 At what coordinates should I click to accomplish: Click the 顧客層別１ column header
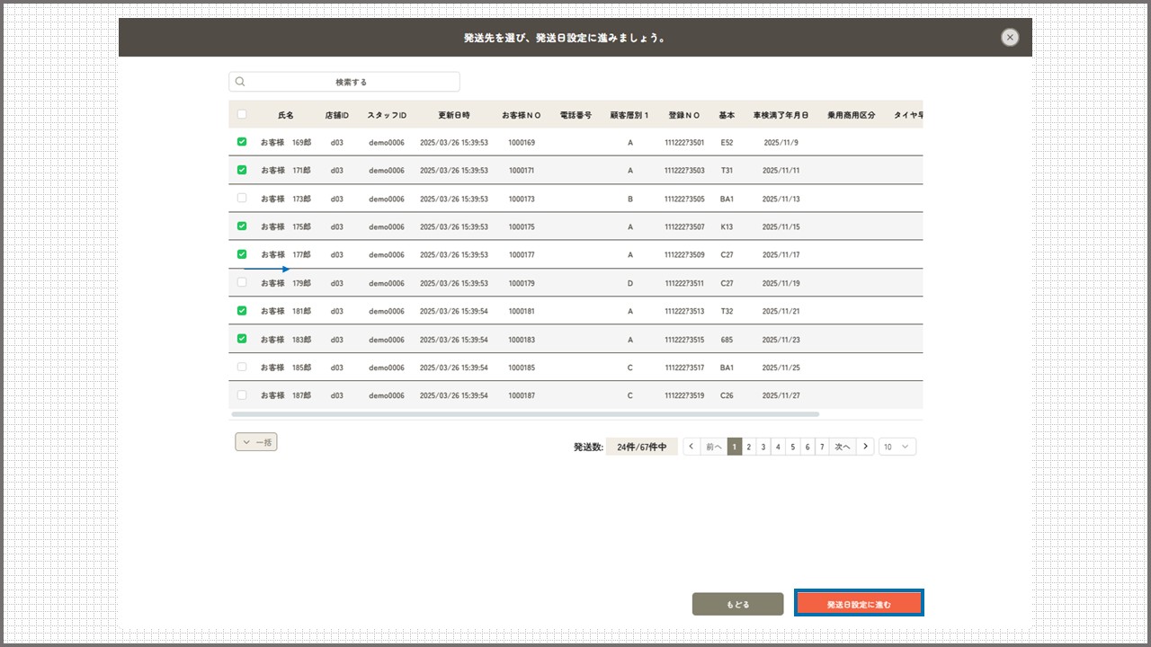[x=629, y=115]
